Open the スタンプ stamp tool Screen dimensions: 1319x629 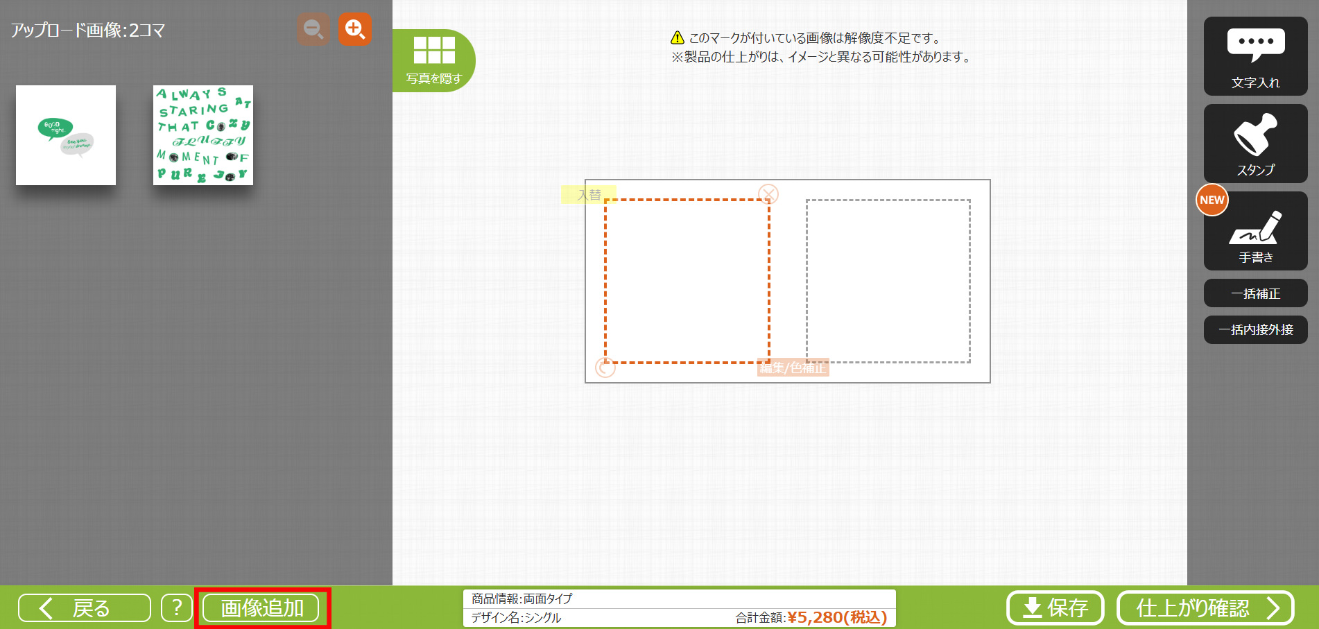point(1255,144)
